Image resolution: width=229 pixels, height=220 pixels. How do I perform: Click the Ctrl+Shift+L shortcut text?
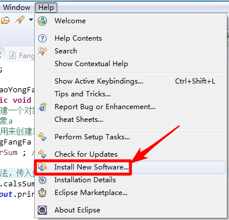(195, 81)
